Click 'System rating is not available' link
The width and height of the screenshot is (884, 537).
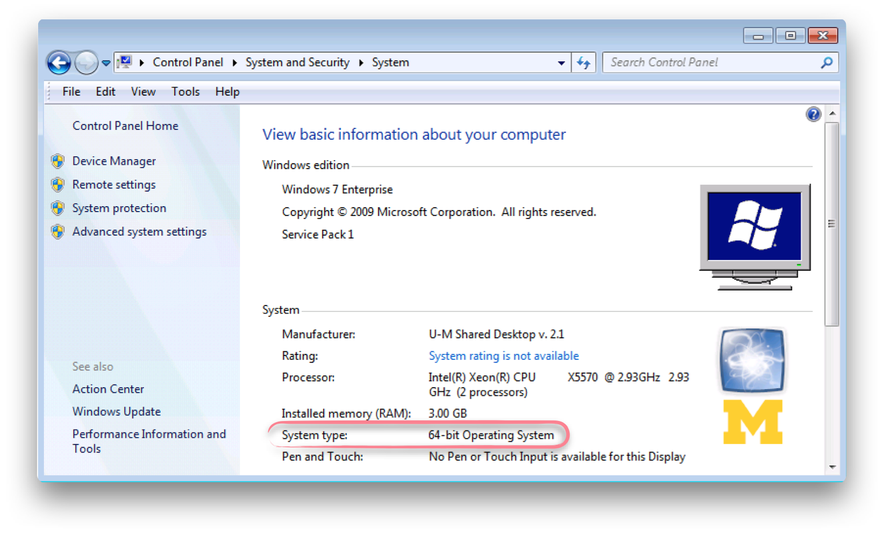pyautogui.click(x=503, y=355)
